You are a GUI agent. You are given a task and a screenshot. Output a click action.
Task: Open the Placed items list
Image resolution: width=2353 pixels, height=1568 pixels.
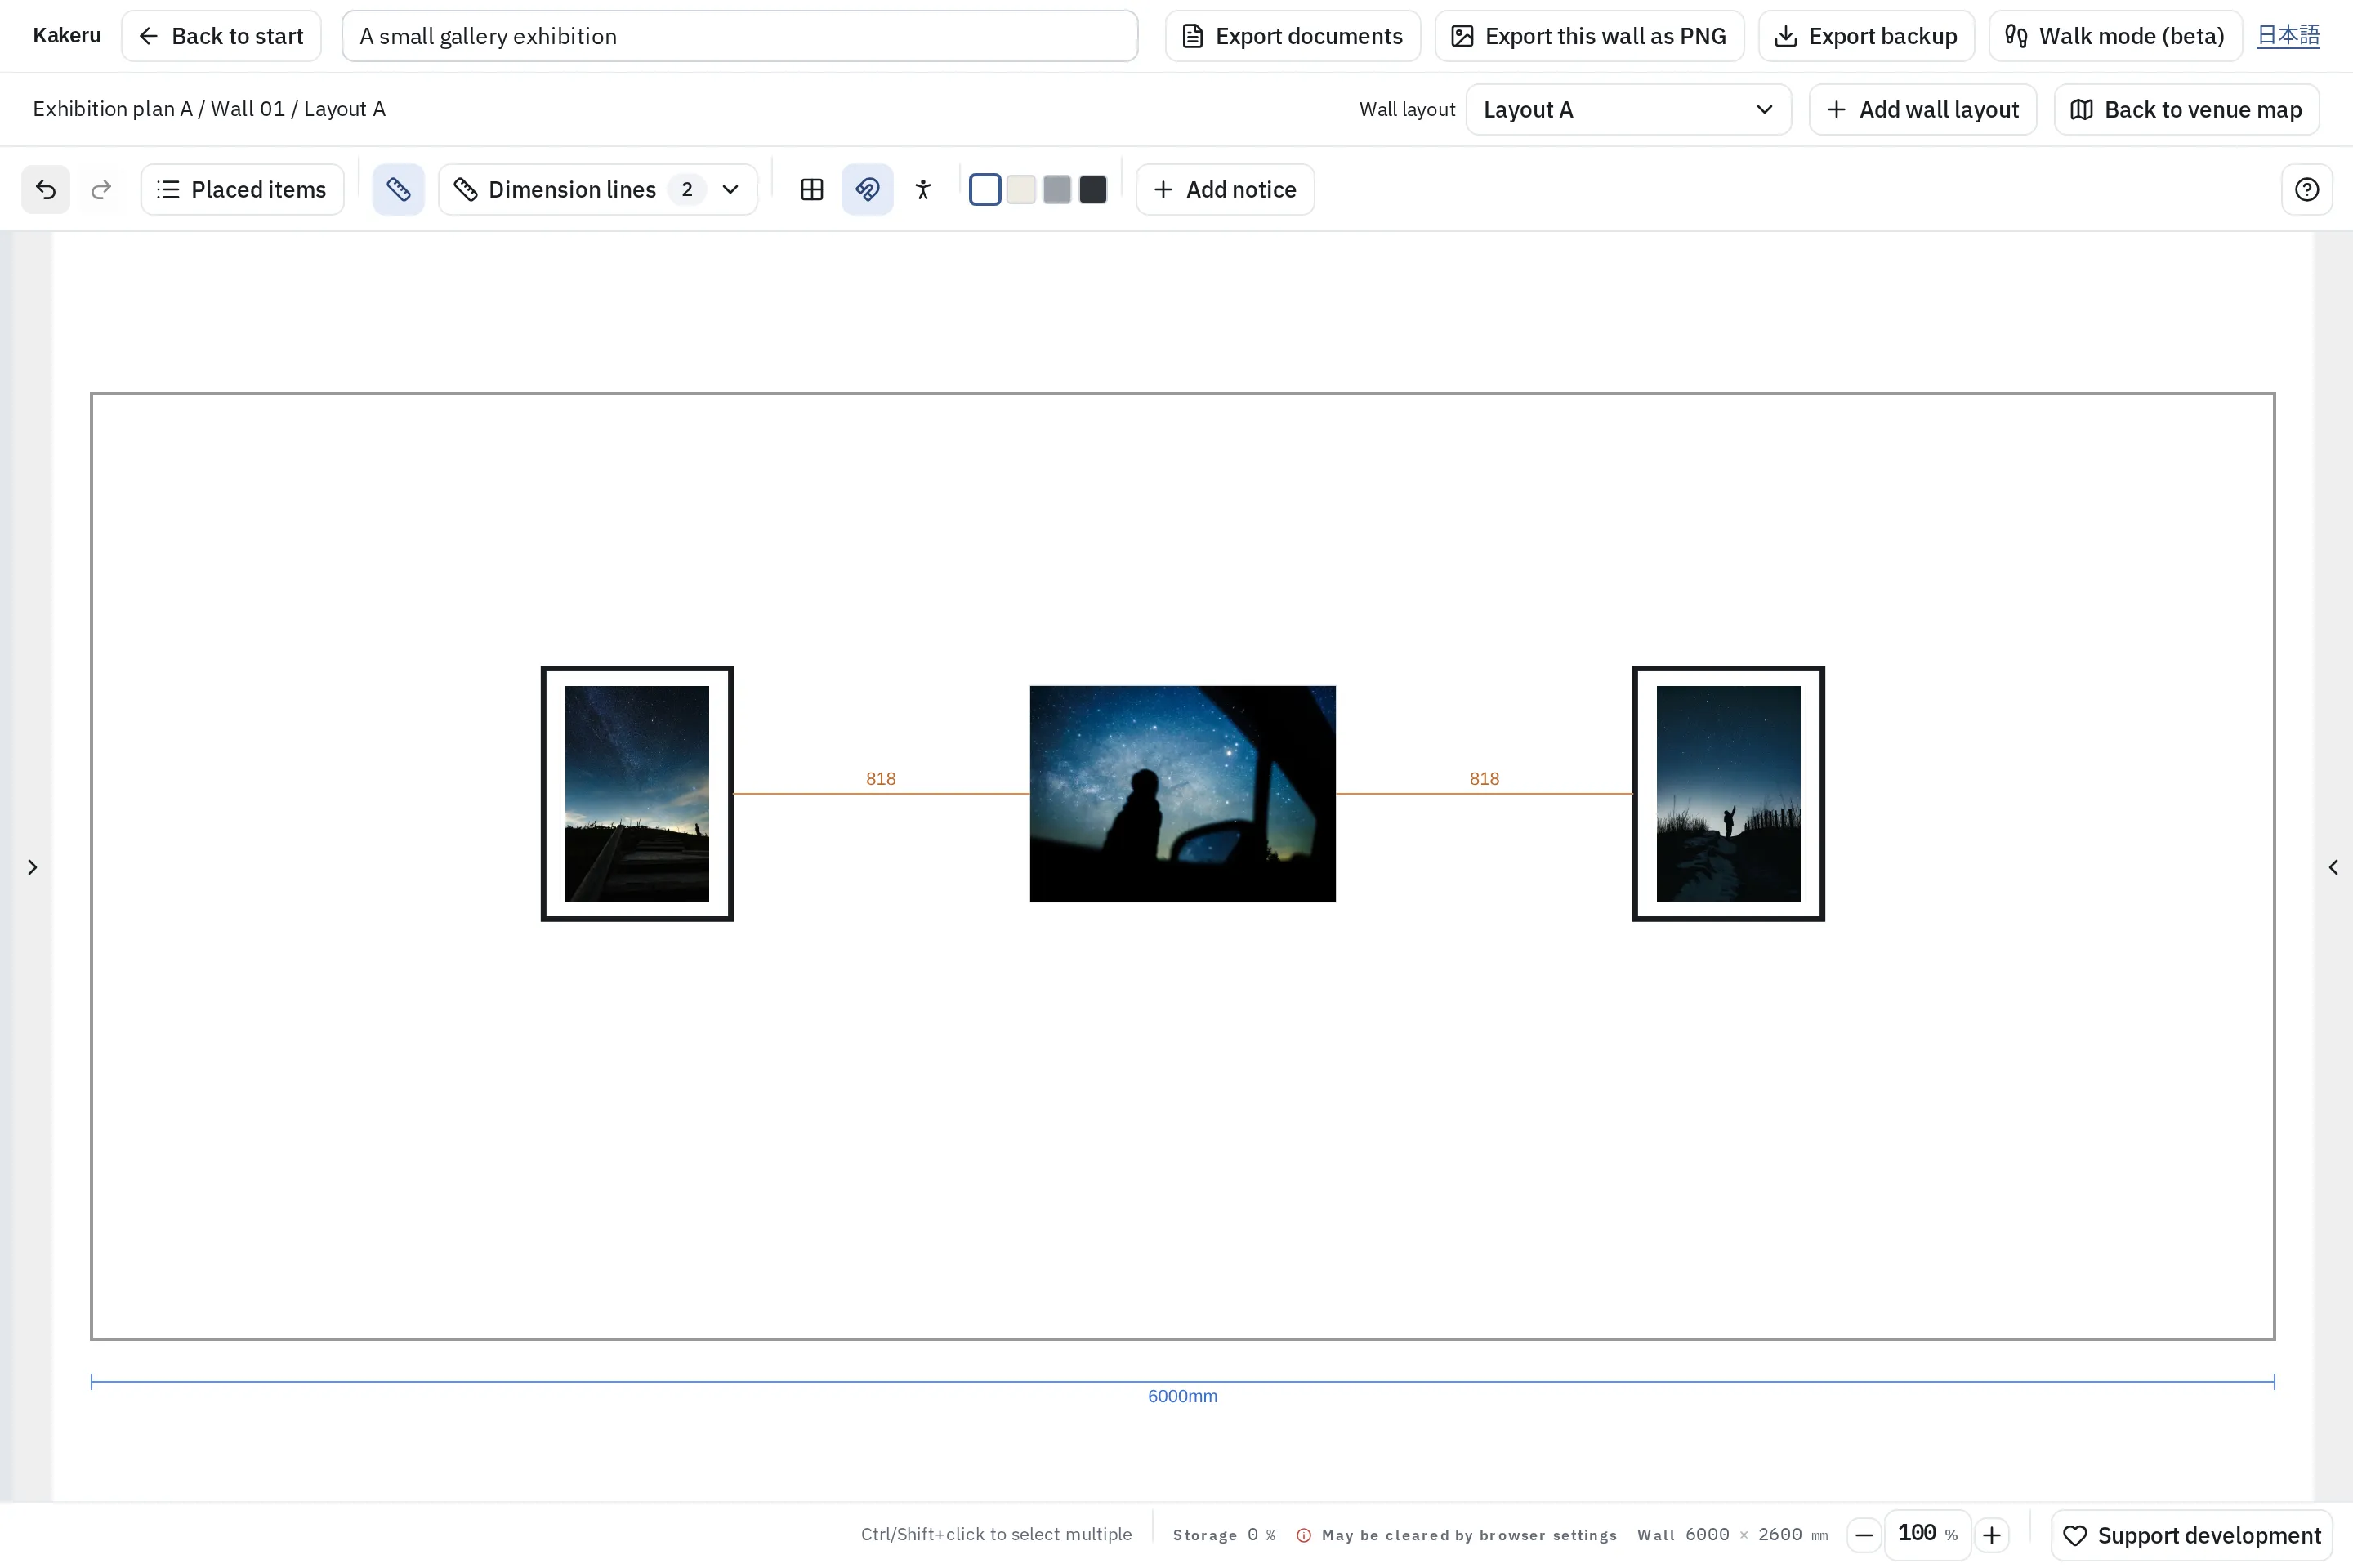click(242, 189)
